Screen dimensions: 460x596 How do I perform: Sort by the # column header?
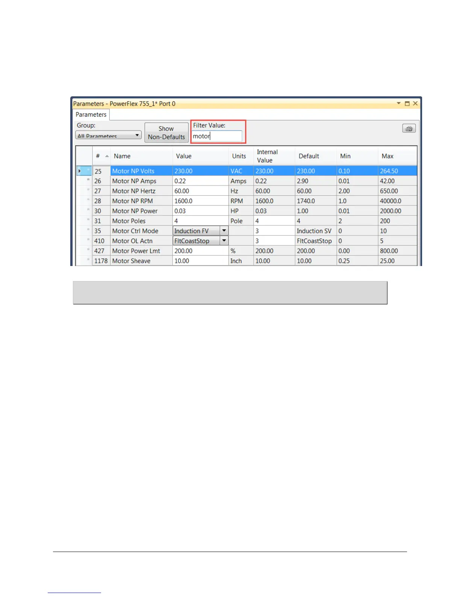pos(101,156)
